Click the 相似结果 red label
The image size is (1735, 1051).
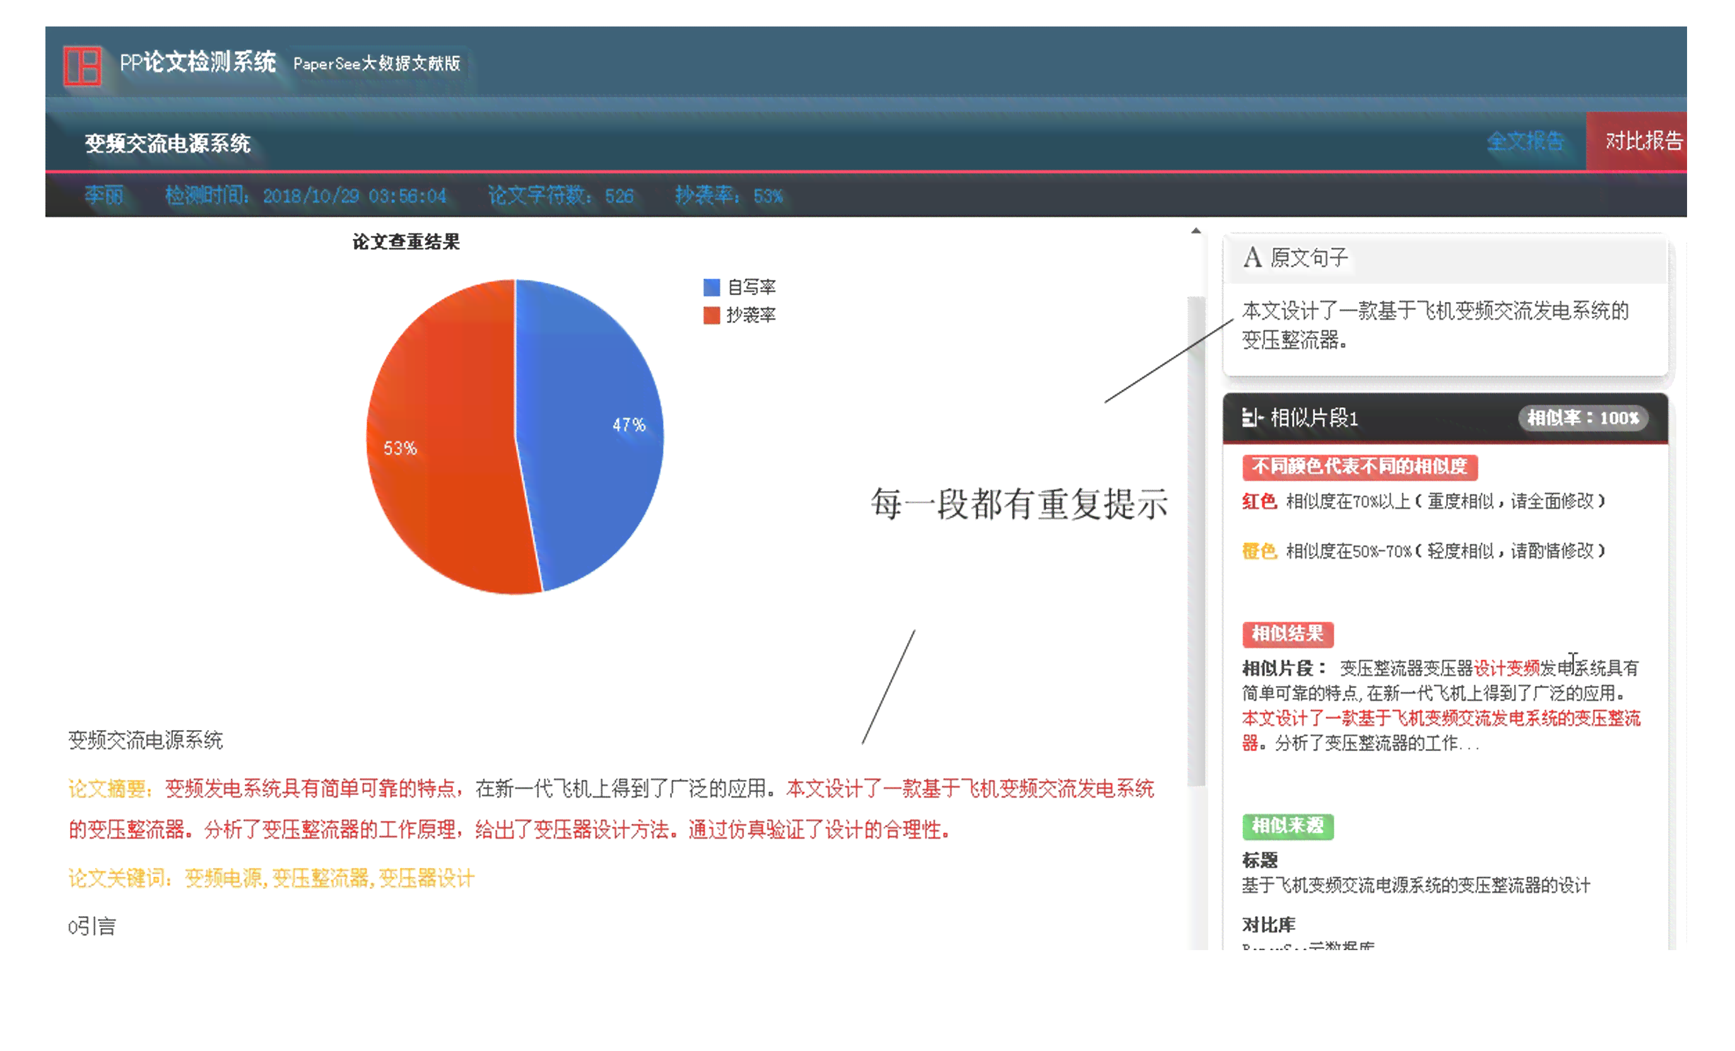point(1287,634)
